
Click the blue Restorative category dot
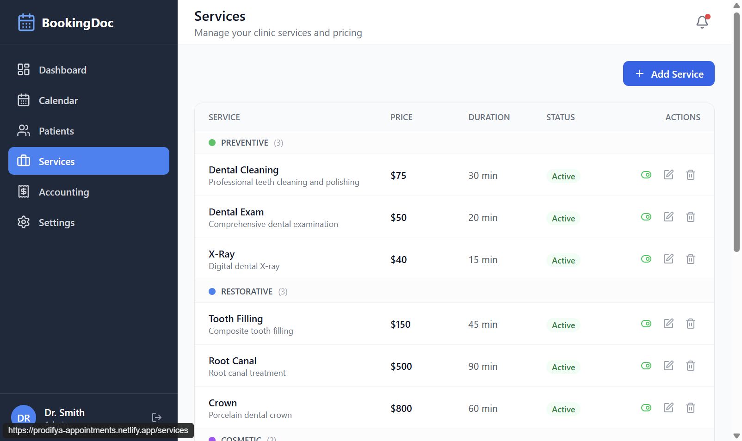(212, 291)
